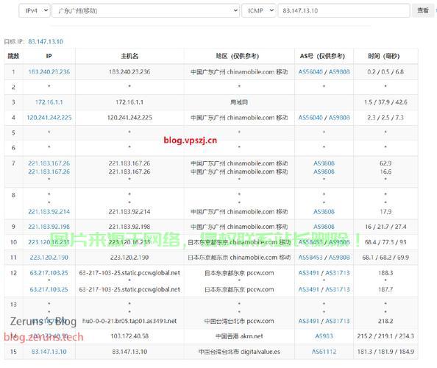Select hostname 103.172.40.58 in hop 14

[129, 336]
